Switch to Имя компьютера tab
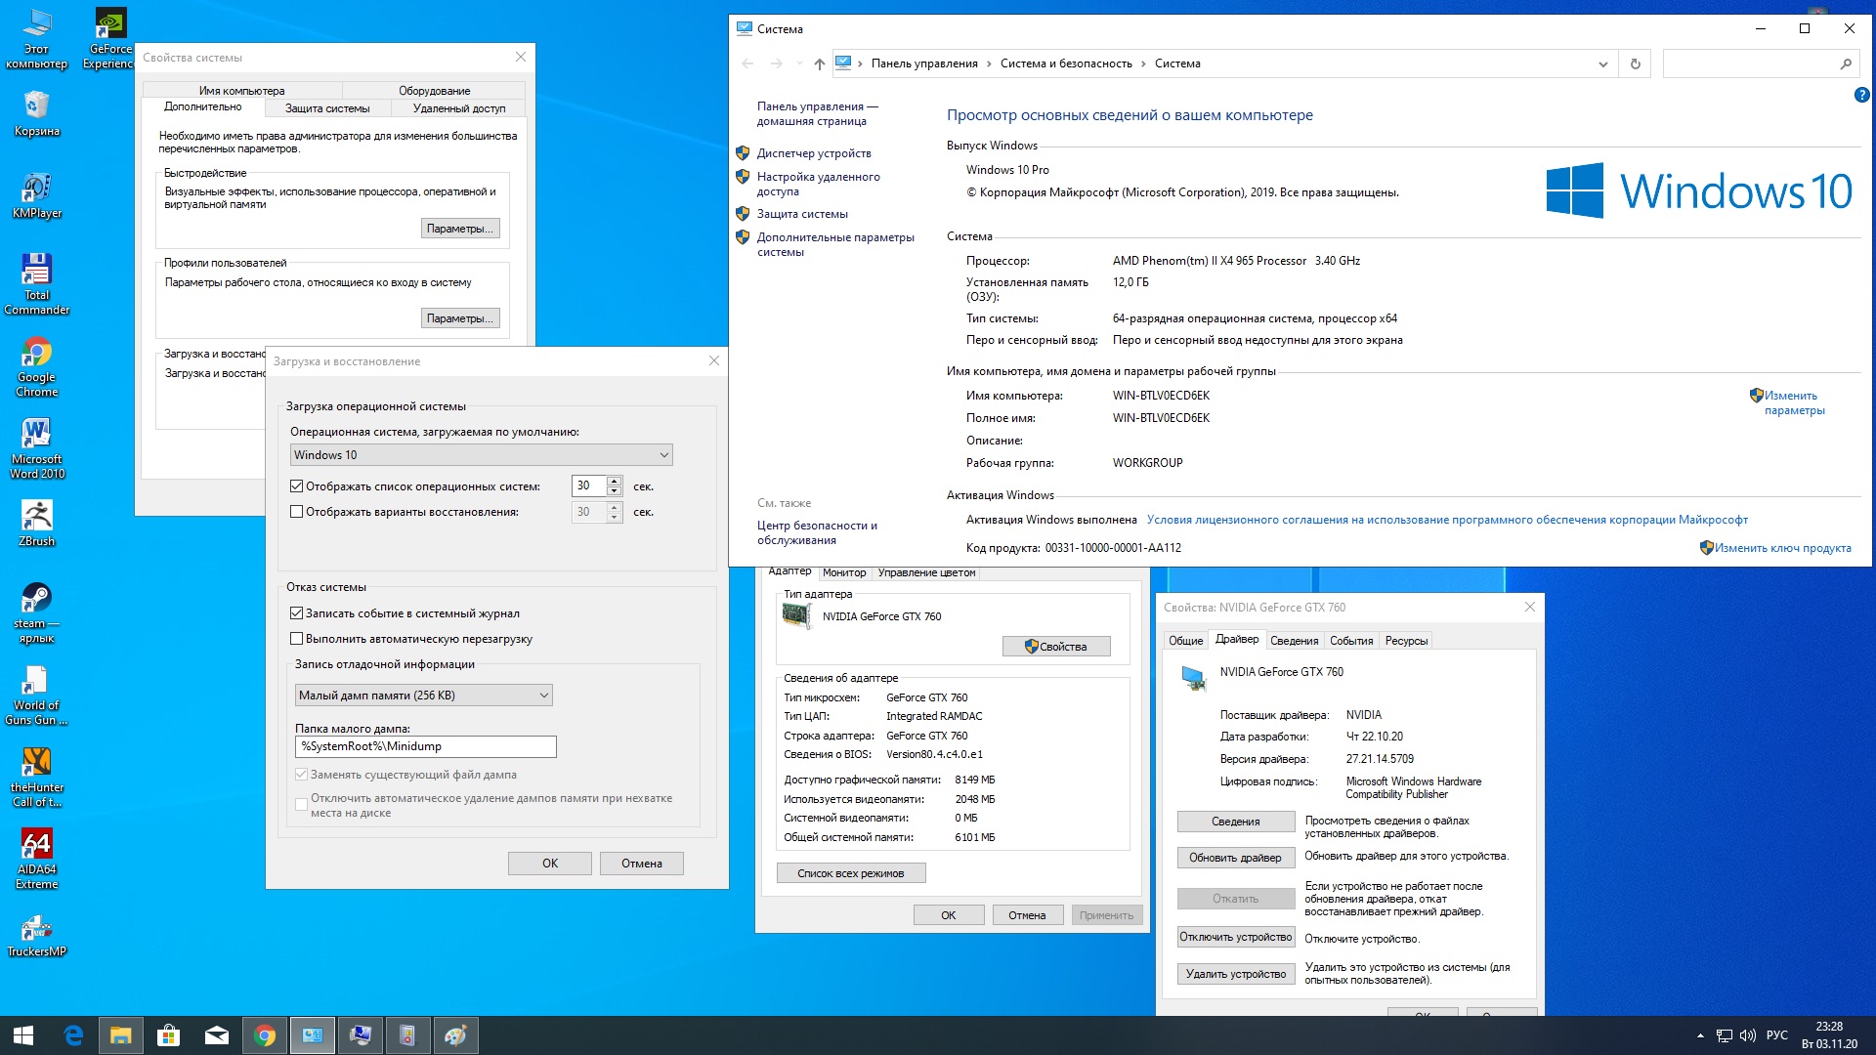The height and width of the screenshot is (1055, 1876). point(241,90)
